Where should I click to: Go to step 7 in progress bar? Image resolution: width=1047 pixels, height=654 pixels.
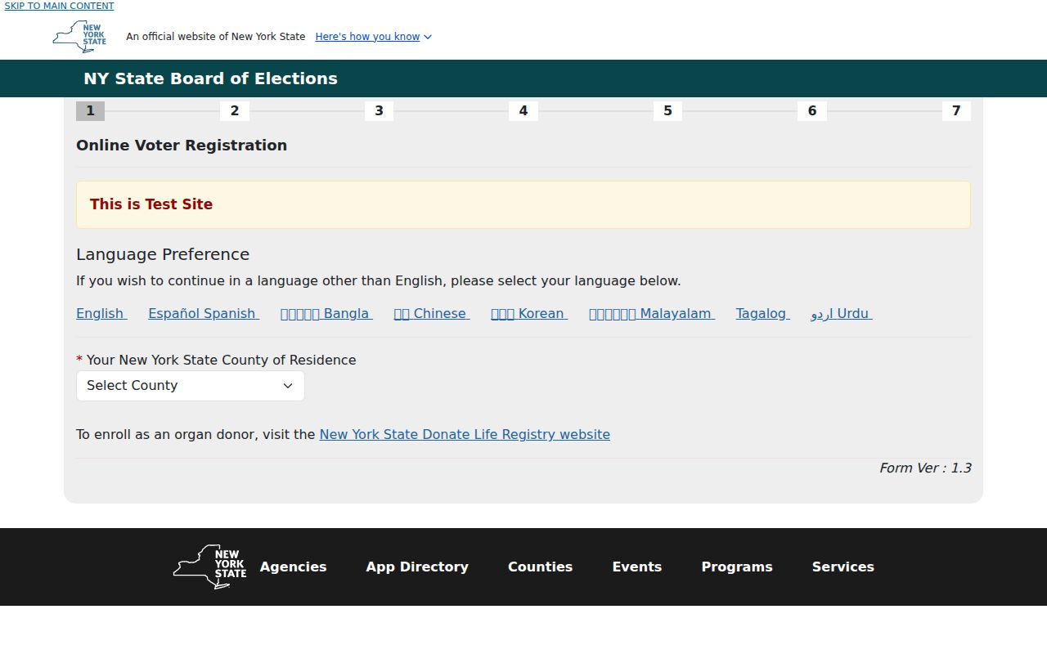956,110
